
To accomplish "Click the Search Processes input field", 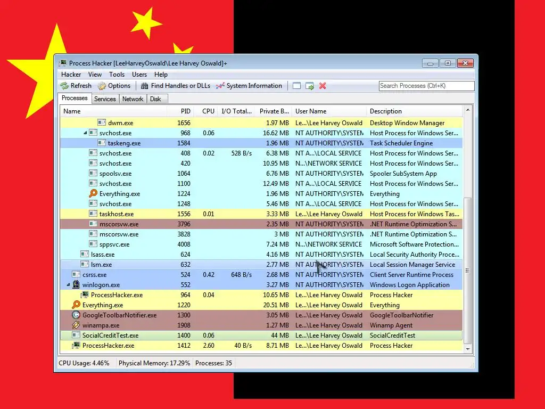I will pyautogui.click(x=426, y=86).
